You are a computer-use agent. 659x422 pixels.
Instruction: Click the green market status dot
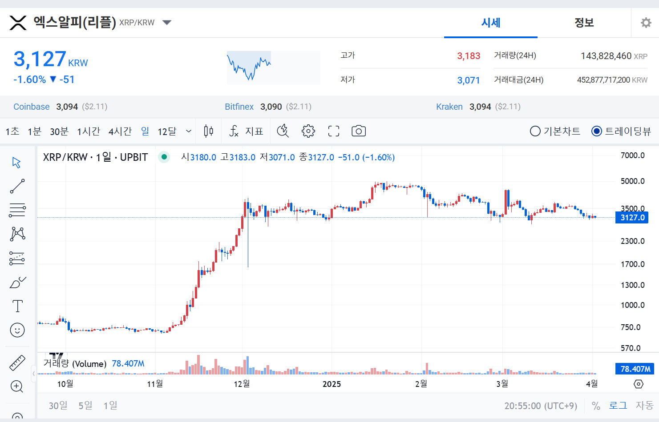pos(164,157)
